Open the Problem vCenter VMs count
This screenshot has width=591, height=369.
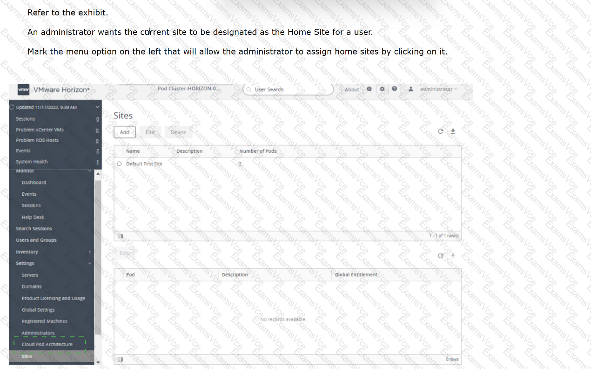point(97,130)
